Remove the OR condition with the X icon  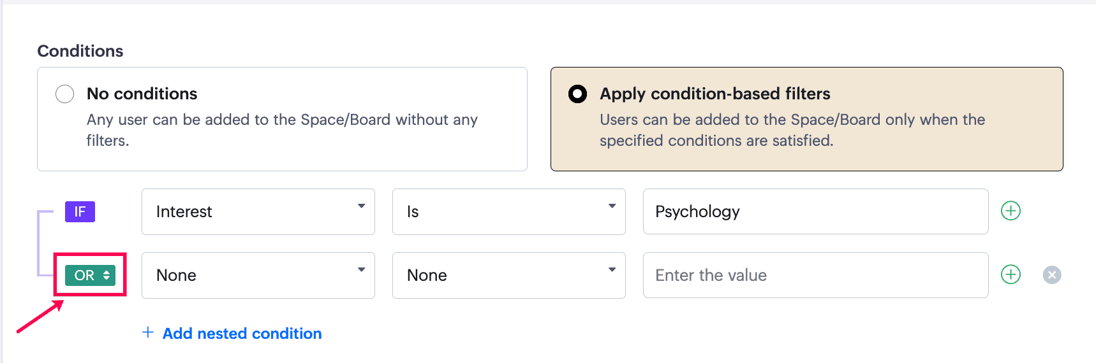point(1051,274)
